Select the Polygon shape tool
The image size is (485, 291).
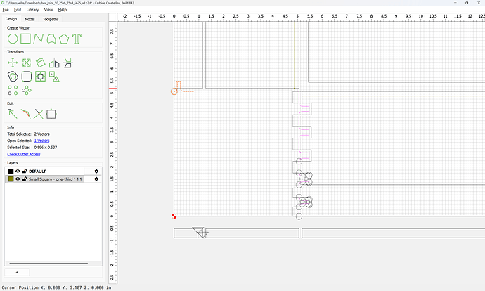64,39
